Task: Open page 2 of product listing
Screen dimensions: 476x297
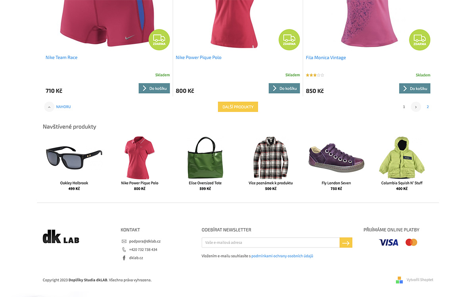Action: [x=428, y=107]
